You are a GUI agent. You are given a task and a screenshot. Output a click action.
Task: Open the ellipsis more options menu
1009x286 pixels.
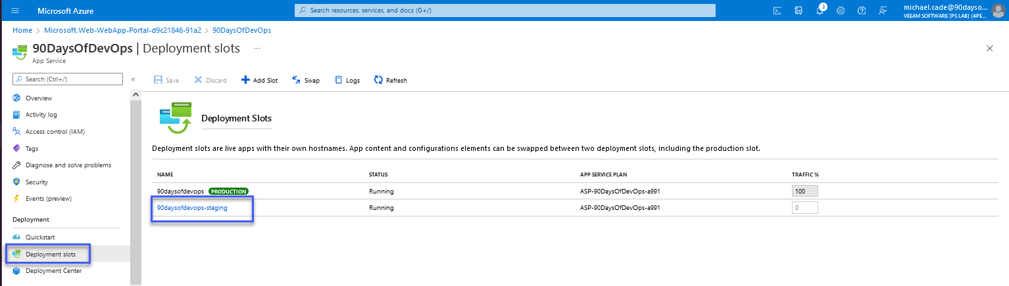(257, 49)
